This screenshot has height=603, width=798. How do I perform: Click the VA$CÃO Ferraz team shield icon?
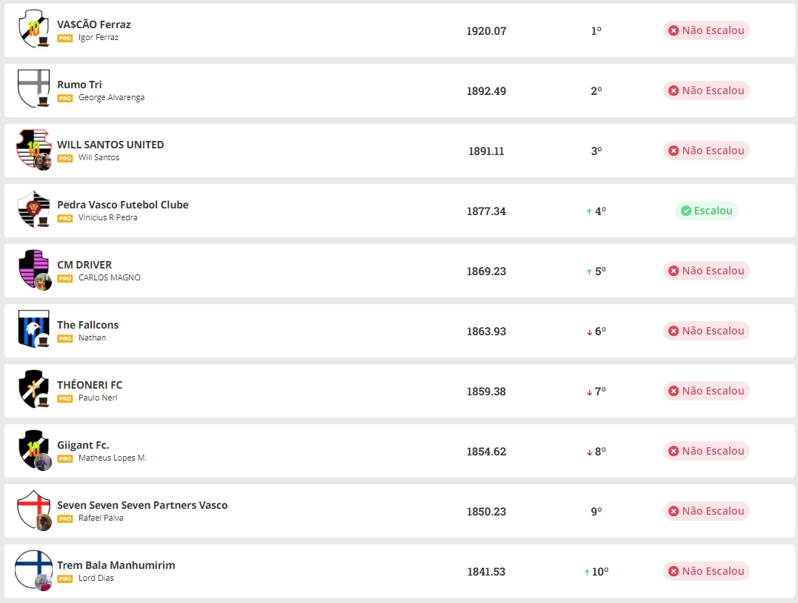[x=33, y=29]
